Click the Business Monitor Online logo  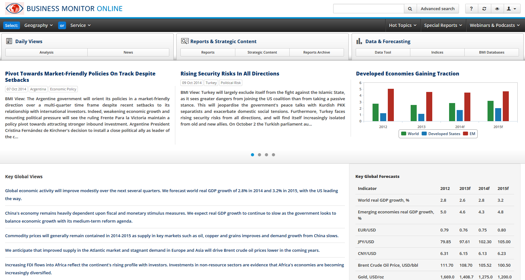[15, 9]
